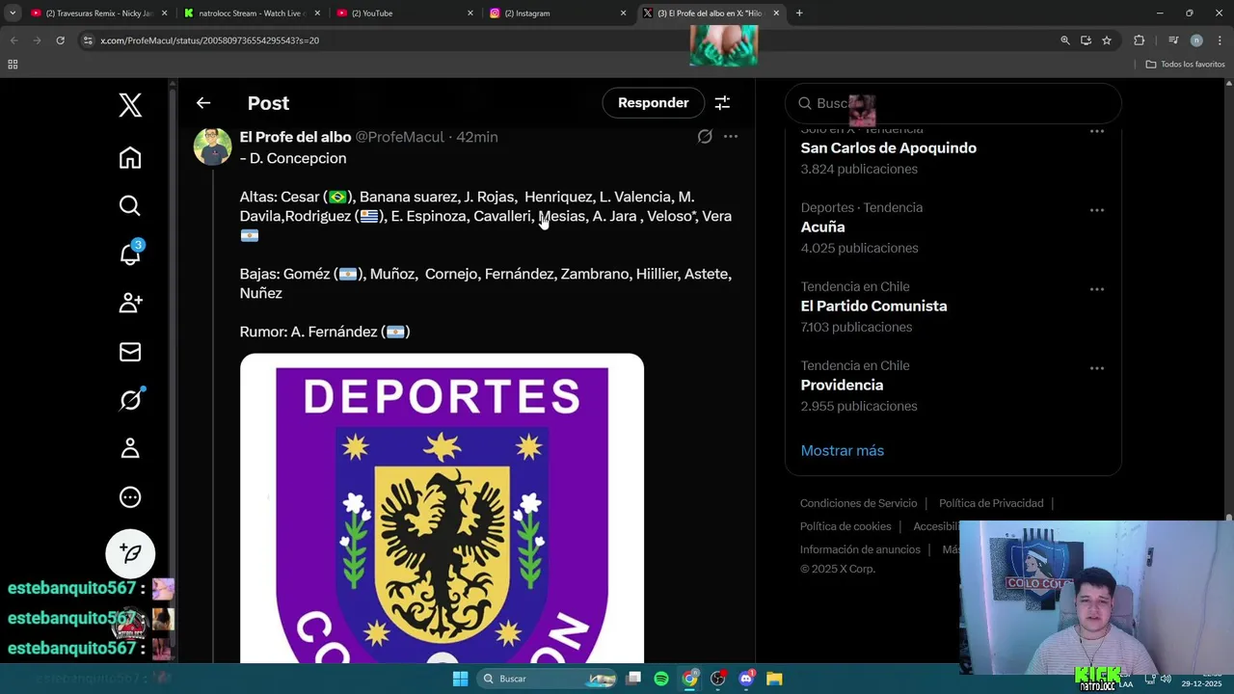This screenshot has width=1234, height=694.
Task: Open the tab search dropdown arrow
Action: point(12,13)
